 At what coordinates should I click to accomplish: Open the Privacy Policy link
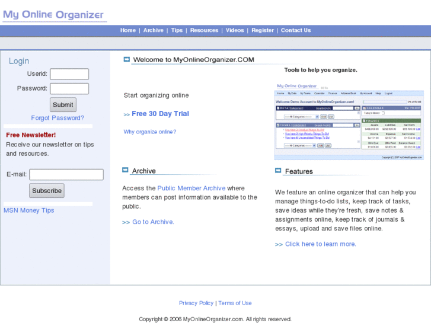(196, 303)
